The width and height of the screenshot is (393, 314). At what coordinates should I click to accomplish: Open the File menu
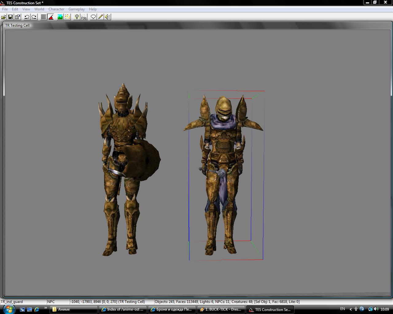coord(5,9)
